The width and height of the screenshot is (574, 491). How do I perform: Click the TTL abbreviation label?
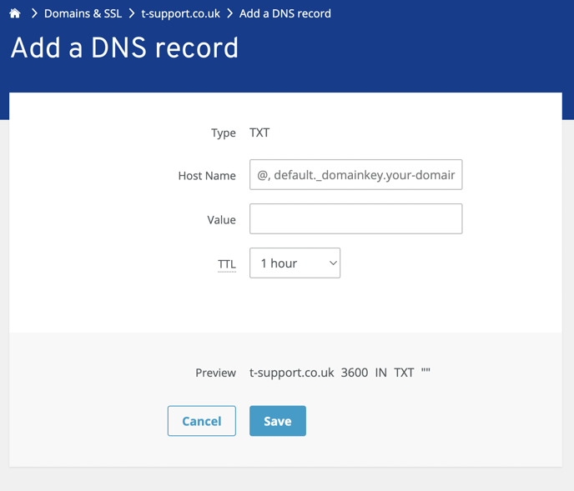227,263
